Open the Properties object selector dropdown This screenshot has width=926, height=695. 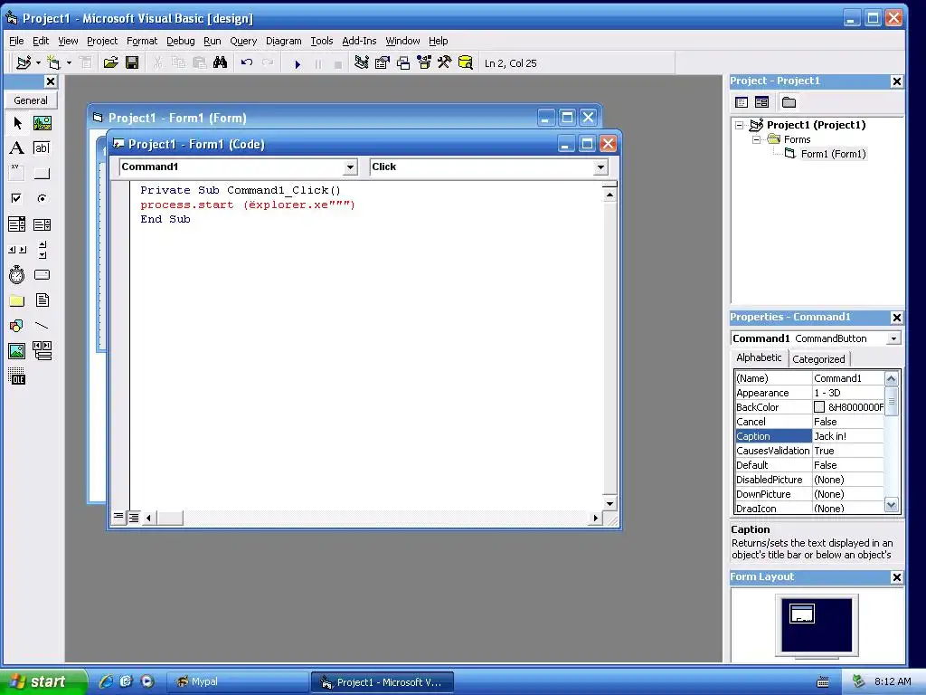pos(893,338)
